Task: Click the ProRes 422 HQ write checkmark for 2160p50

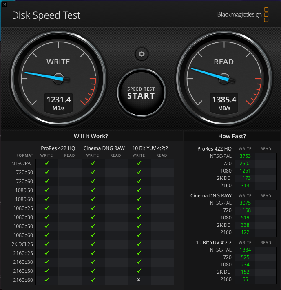Action: [x=47, y=271]
